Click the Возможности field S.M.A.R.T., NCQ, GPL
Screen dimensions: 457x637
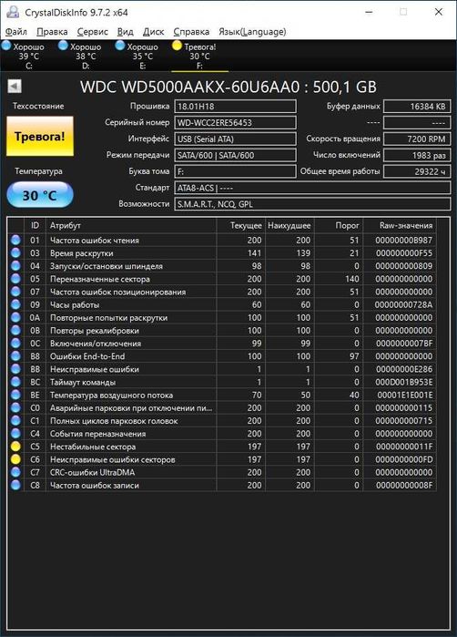[x=312, y=204]
